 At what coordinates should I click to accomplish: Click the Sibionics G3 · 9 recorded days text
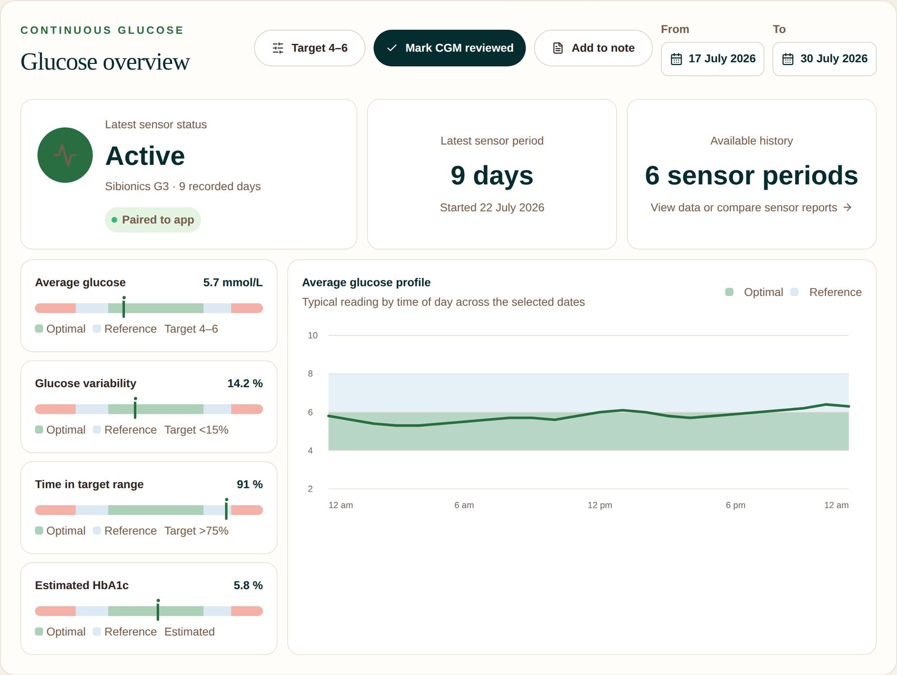(x=183, y=186)
